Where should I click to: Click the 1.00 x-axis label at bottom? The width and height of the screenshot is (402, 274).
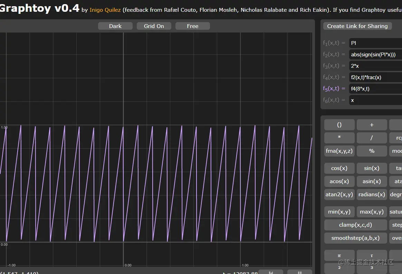click(x=245, y=265)
